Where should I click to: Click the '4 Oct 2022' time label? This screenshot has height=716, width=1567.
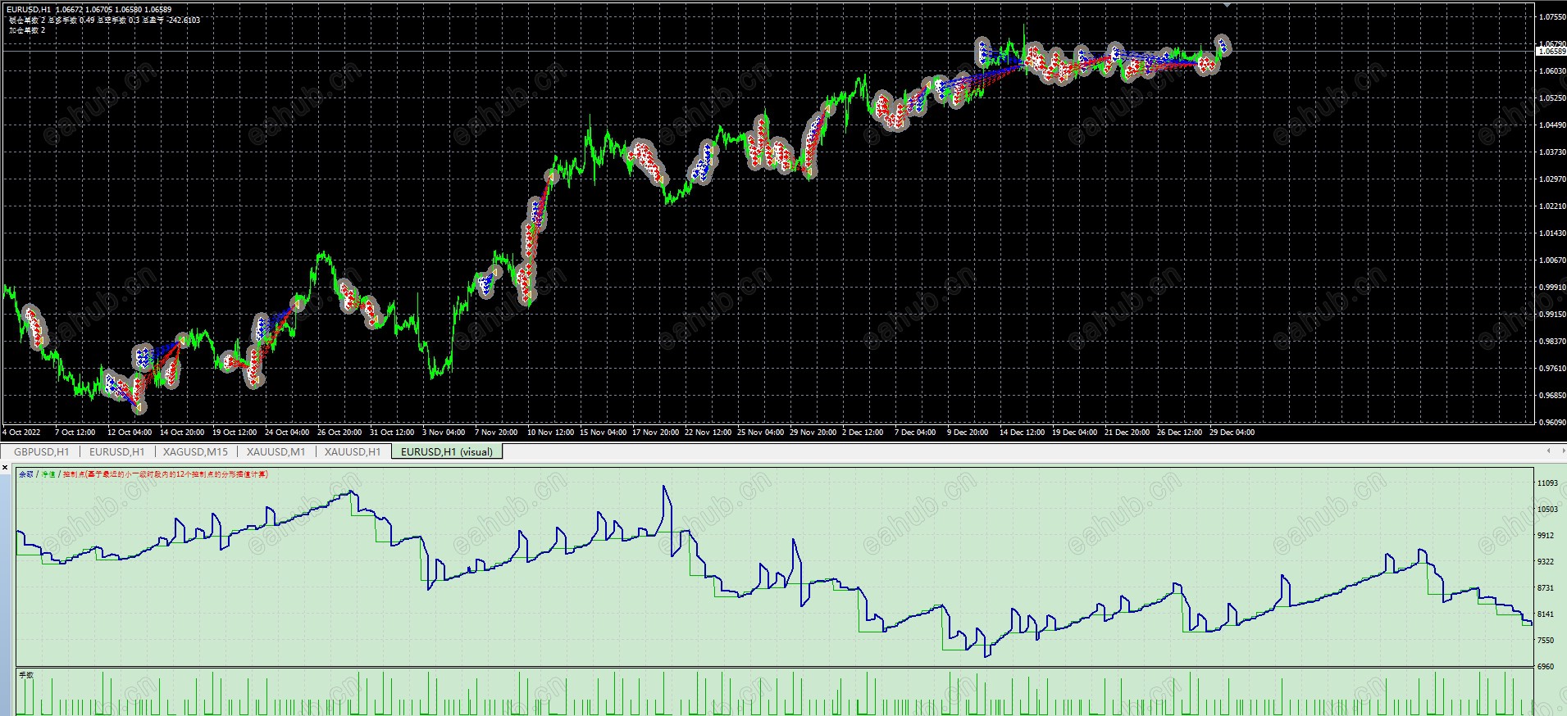(x=22, y=433)
